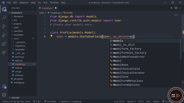Open the Help menu
This screenshot has height=103, width=184.
tap(63, 3)
